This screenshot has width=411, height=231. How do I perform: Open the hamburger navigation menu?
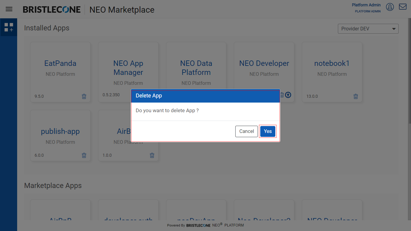(9, 9)
